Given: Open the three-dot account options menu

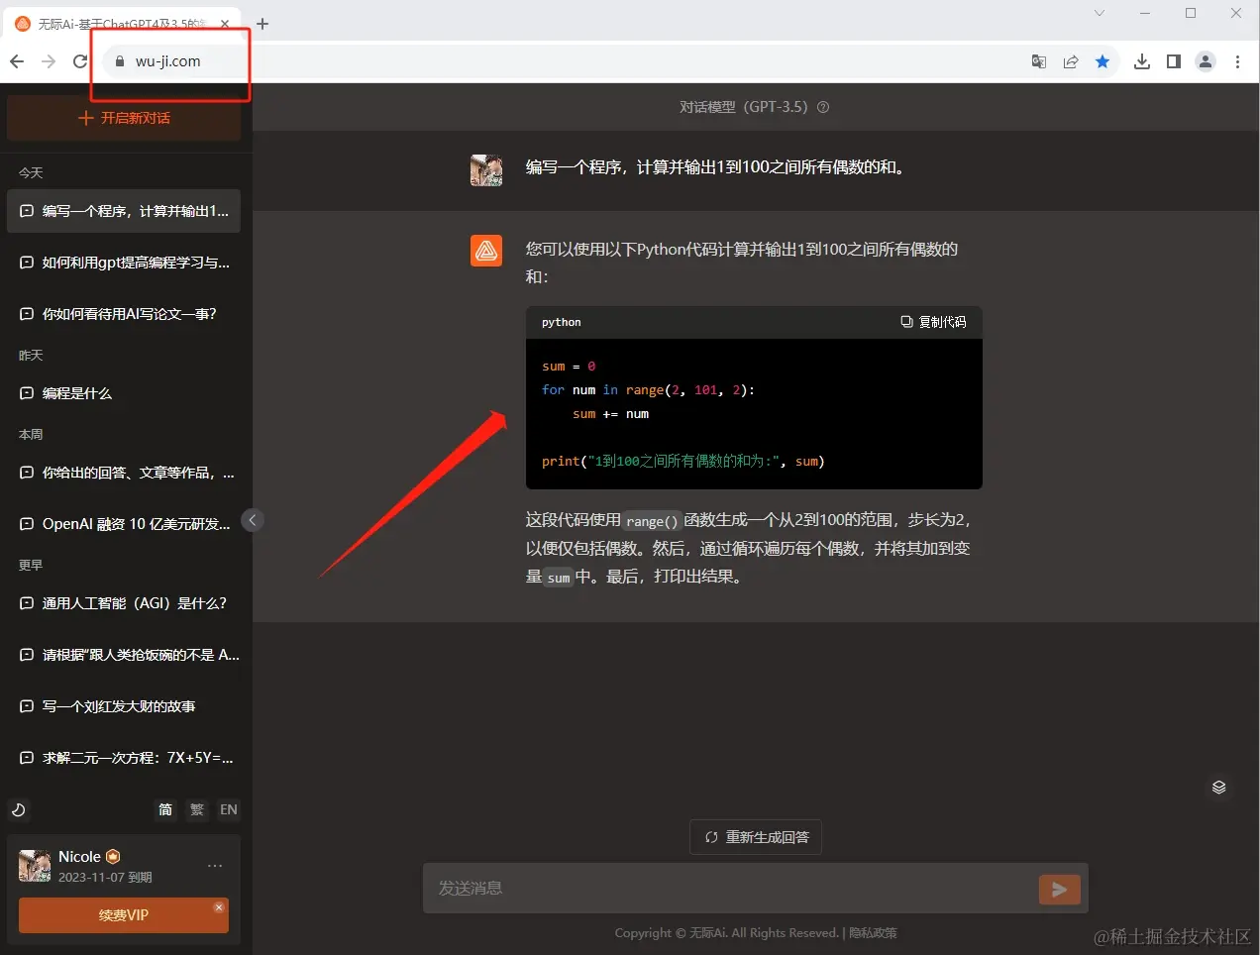Looking at the screenshot, I should pyautogui.click(x=215, y=866).
